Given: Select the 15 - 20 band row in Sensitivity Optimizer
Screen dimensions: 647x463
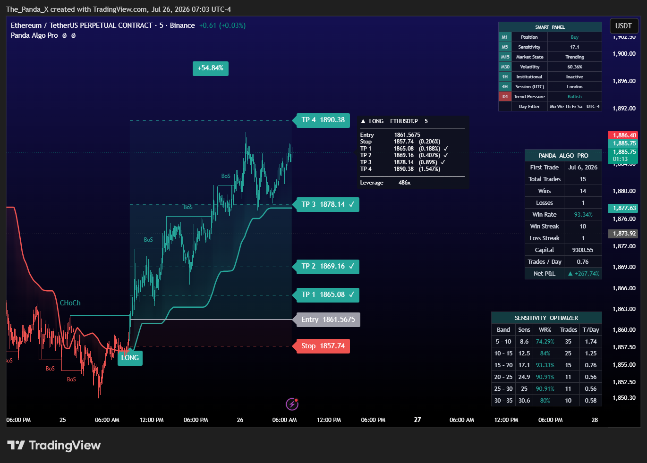Looking at the screenshot, I should click(546, 365).
